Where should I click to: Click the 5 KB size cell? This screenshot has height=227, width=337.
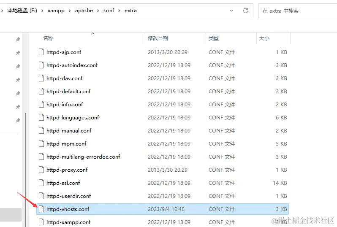tap(281, 144)
